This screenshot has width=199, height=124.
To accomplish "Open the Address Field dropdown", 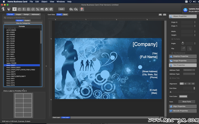I will click(x=189, y=70).
